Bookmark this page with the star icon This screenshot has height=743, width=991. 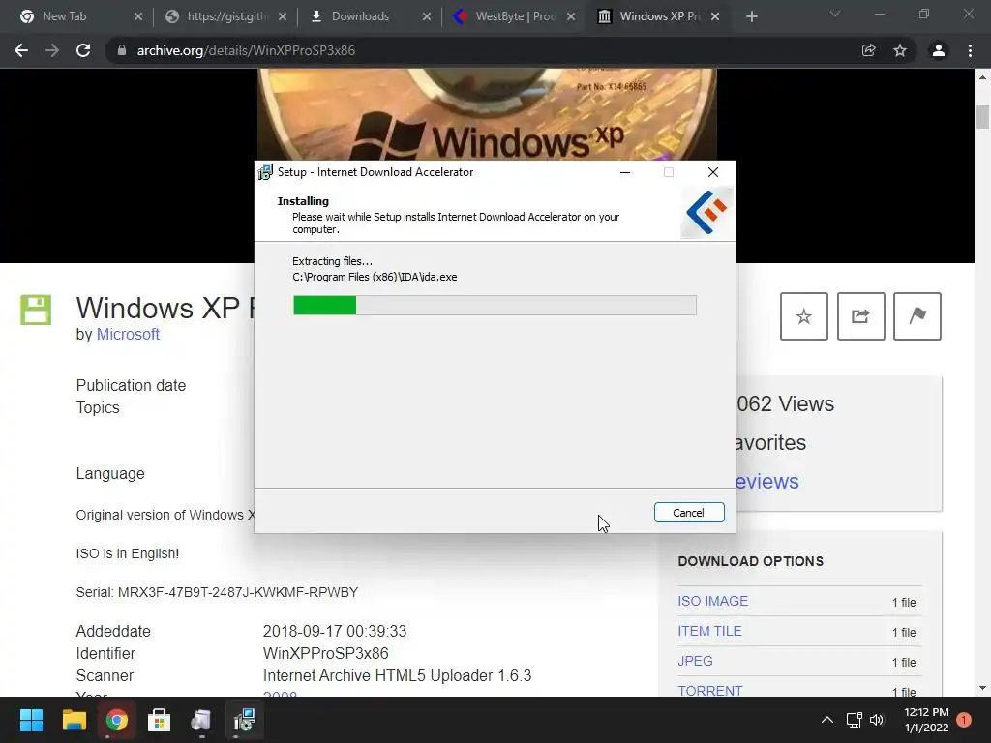pos(900,50)
